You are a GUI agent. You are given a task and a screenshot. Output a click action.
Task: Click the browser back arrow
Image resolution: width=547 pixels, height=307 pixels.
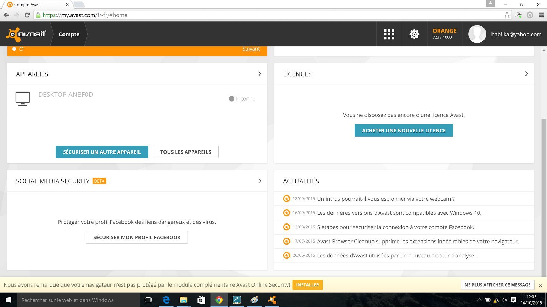(x=6, y=15)
